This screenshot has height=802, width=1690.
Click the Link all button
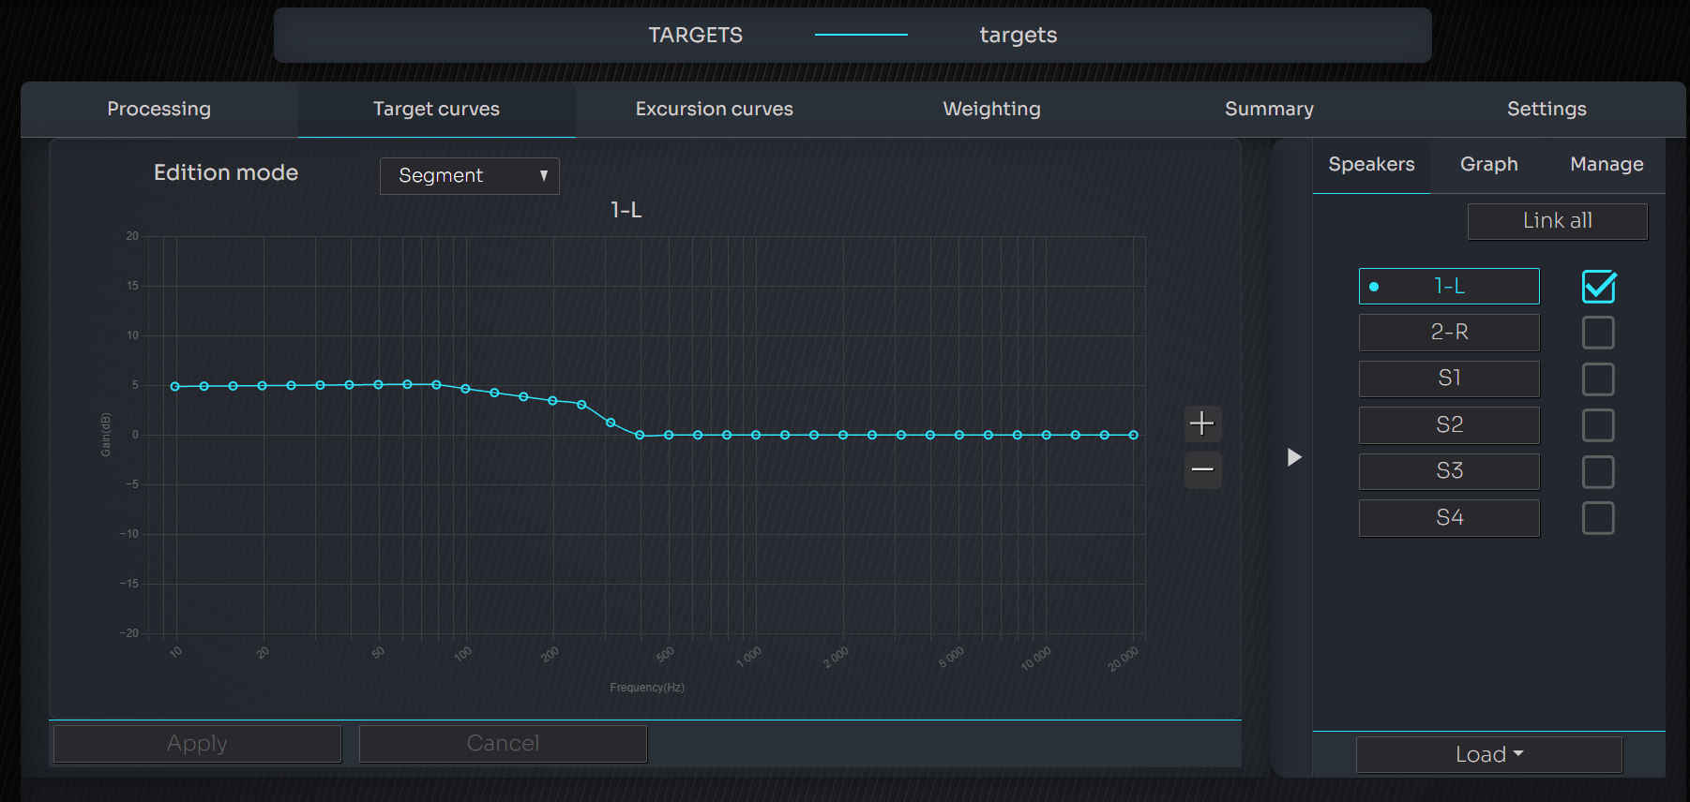click(x=1558, y=221)
